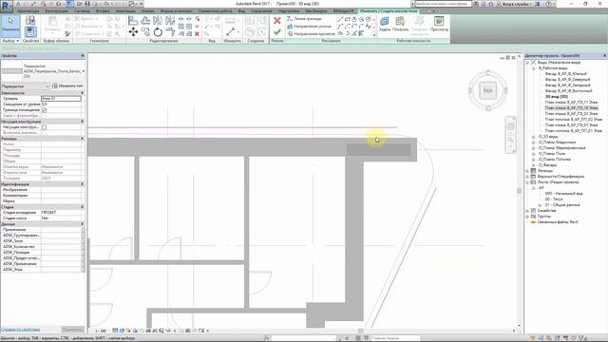This screenshot has width=608, height=342.
Task: Open the Architecture (Архитектура) ribbon tab
Action: [x=28, y=11]
